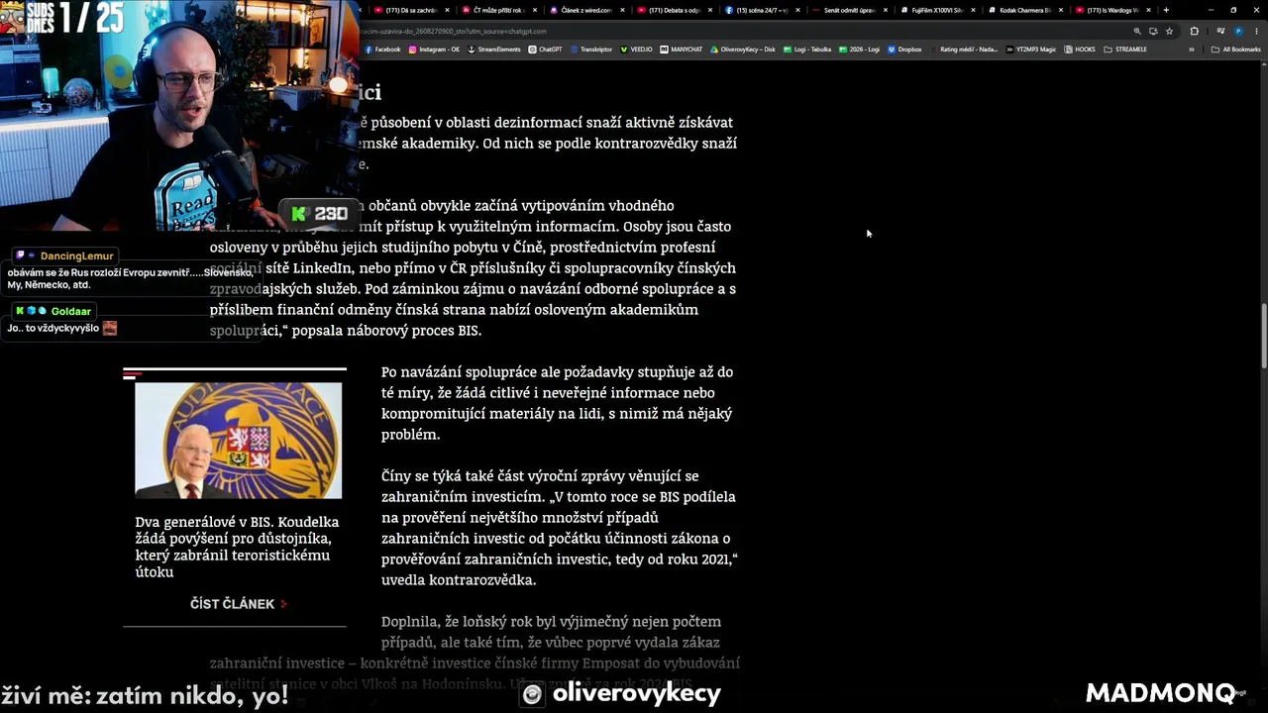Show hidden bookmarks via the overflow chevron

pyautogui.click(x=1192, y=50)
